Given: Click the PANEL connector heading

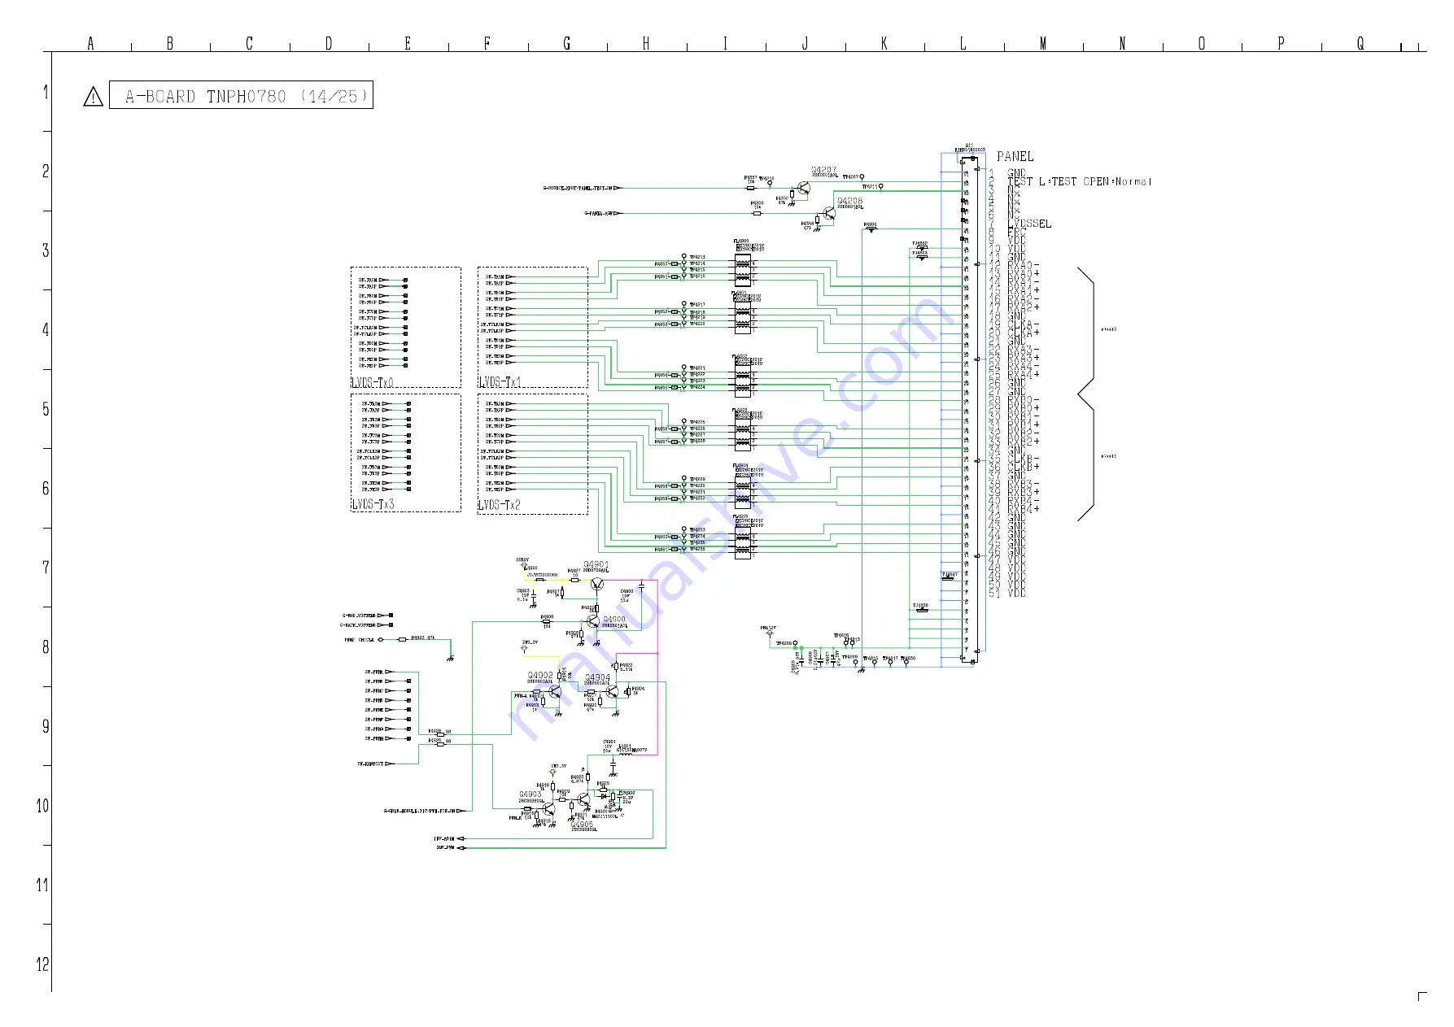Looking at the screenshot, I should [1015, 156].
